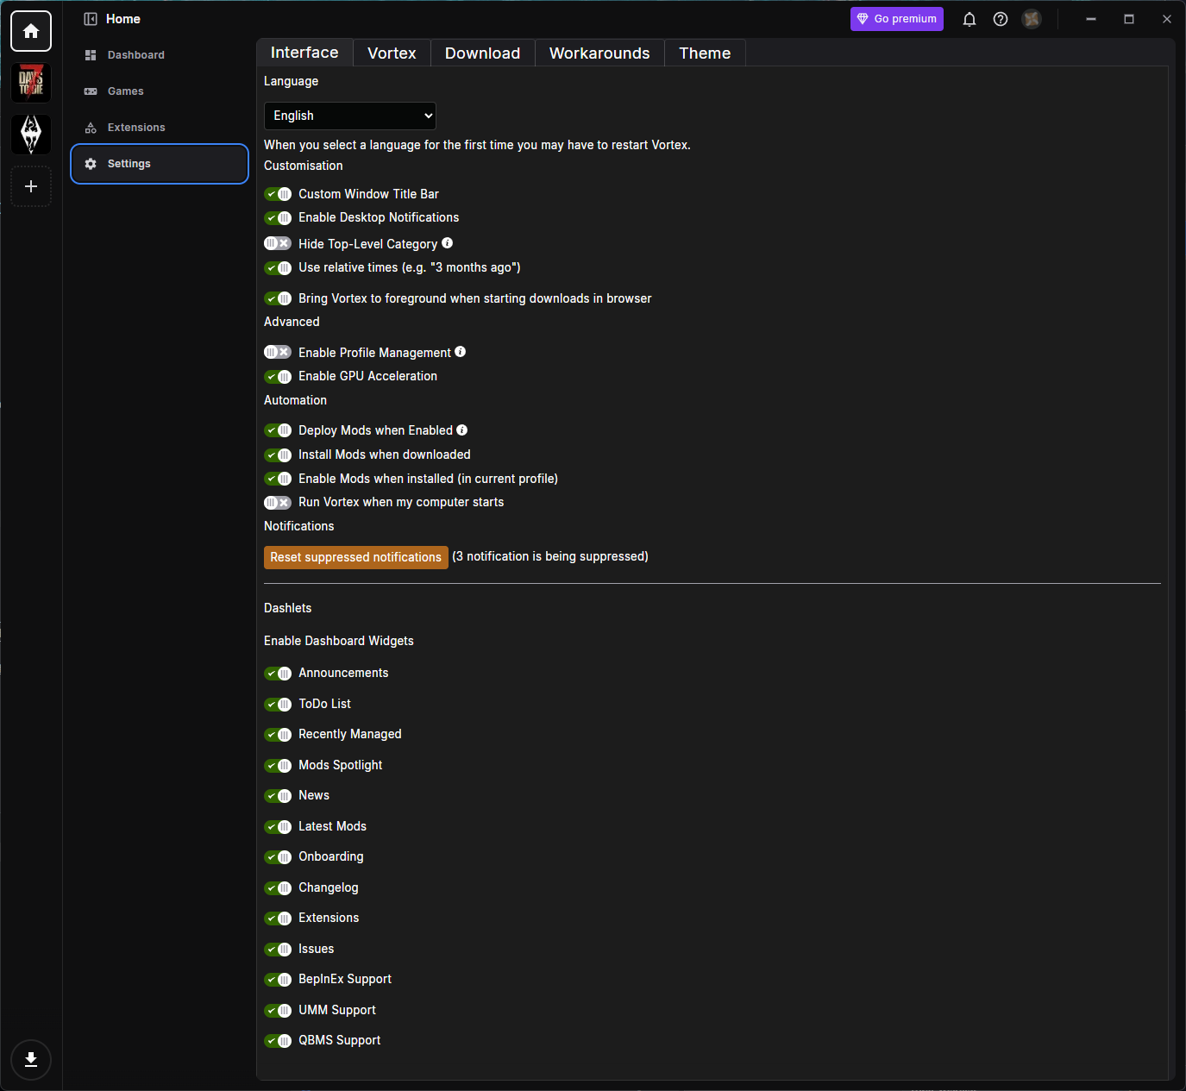This screenshot has height=1091, width=1186.
Task: Toggle the QBMS Support dashlet
Action: point(278,1040)
